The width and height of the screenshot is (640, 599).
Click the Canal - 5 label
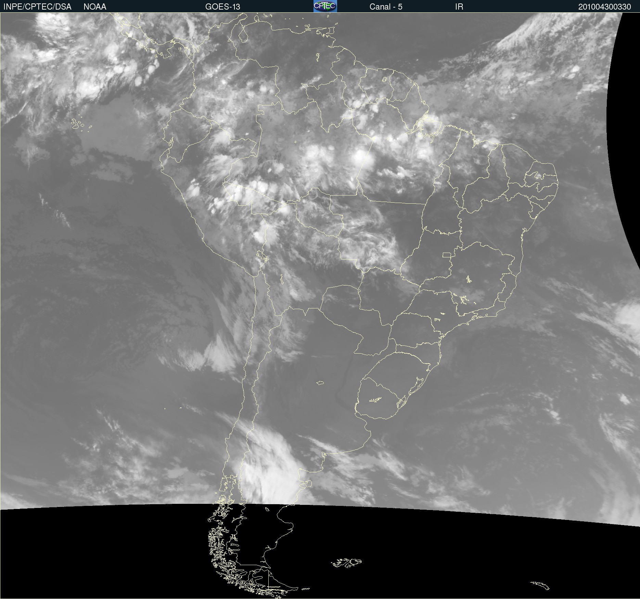(x=386, y=7)
